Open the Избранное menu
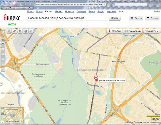Image resolution: width=161 pixels, height=125 pixels. 105,1
